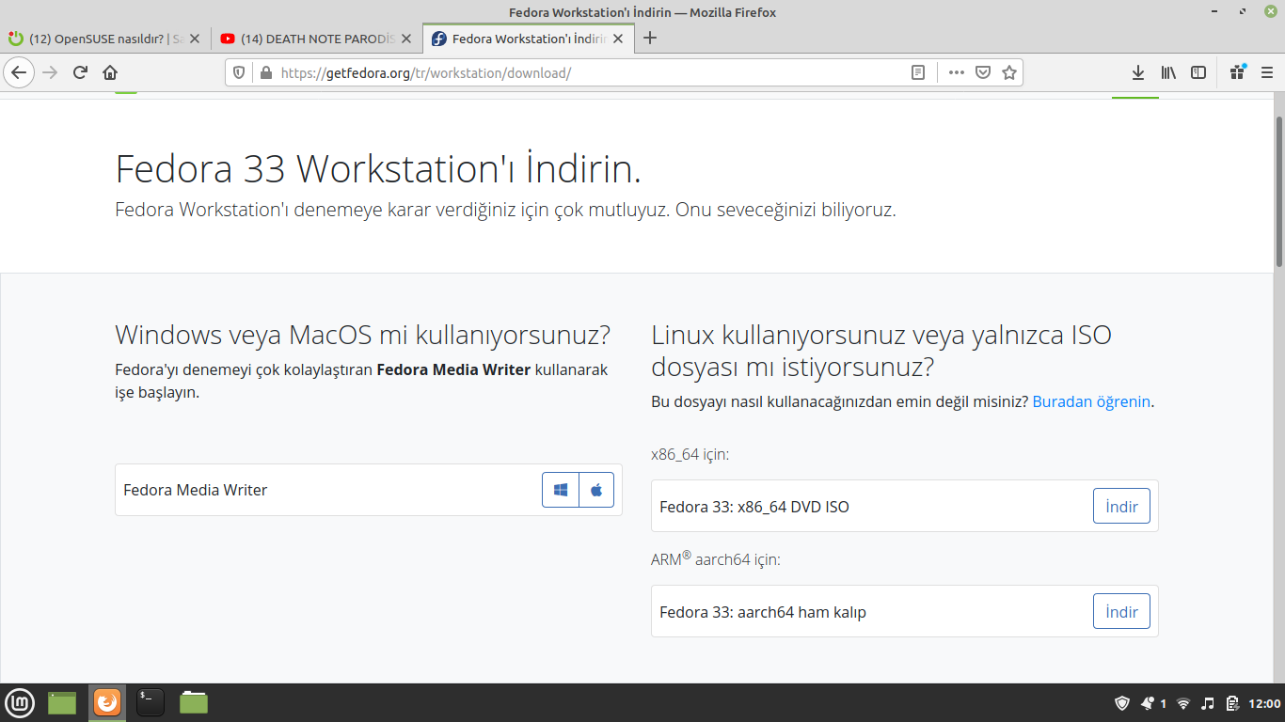Click the show desktop taskbar icon
The image size is (1285, 722).
coord(62,702)
